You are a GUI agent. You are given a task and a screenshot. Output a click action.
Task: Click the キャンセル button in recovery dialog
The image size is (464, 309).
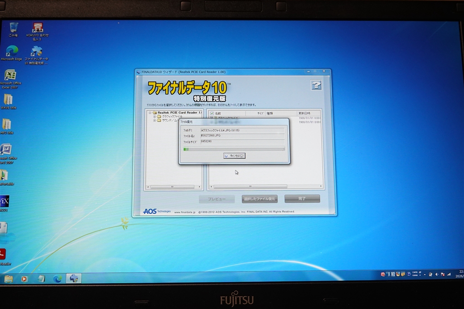click(234, 156)
